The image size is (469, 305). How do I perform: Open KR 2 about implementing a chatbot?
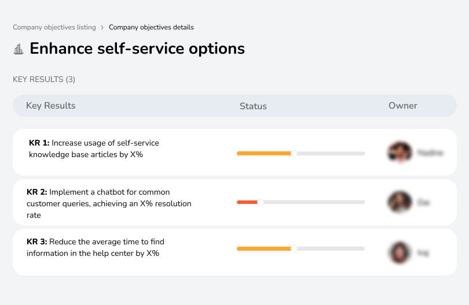(109, 203)
